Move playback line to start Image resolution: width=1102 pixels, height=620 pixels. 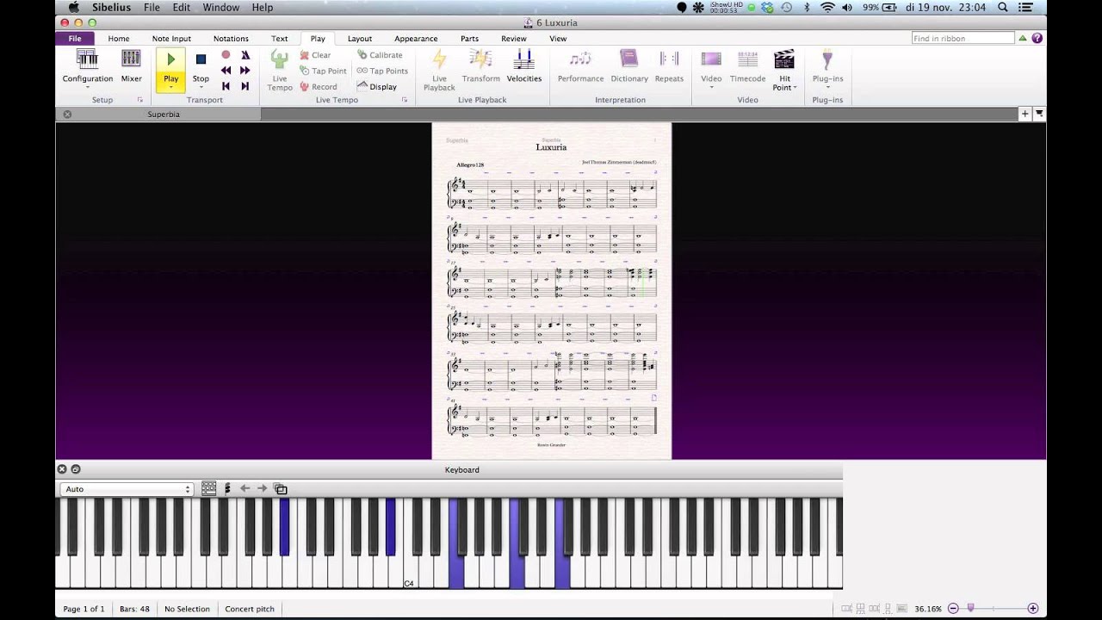pos(226,86)
